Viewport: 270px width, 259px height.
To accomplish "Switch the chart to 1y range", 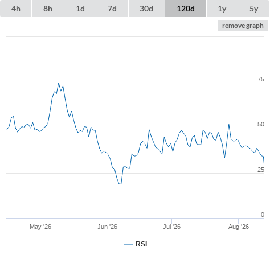I will coord(222,9).
